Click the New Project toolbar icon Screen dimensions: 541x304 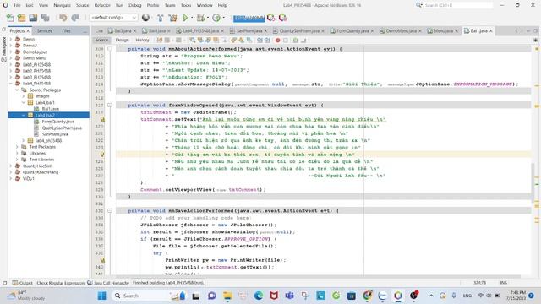21,18
